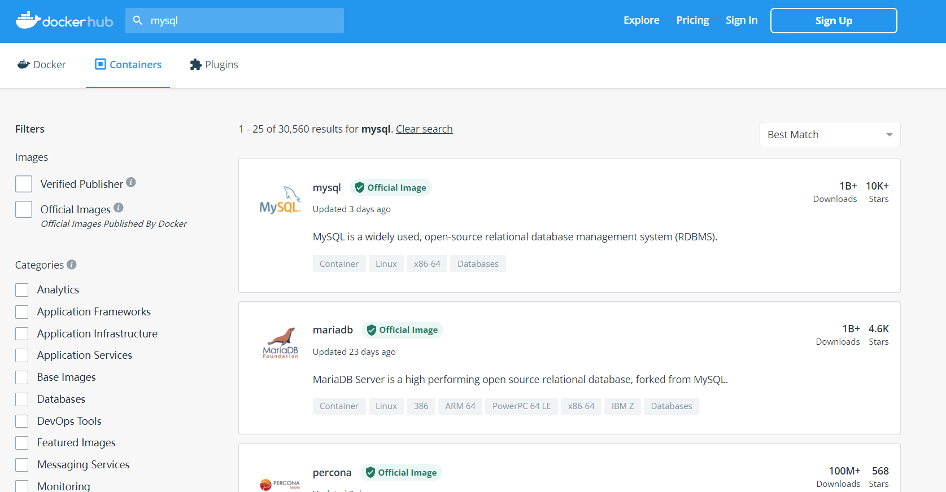Click the Databases tag on mysql card
This screenshot has height=492, width=946.
click(x=478, y=263)
